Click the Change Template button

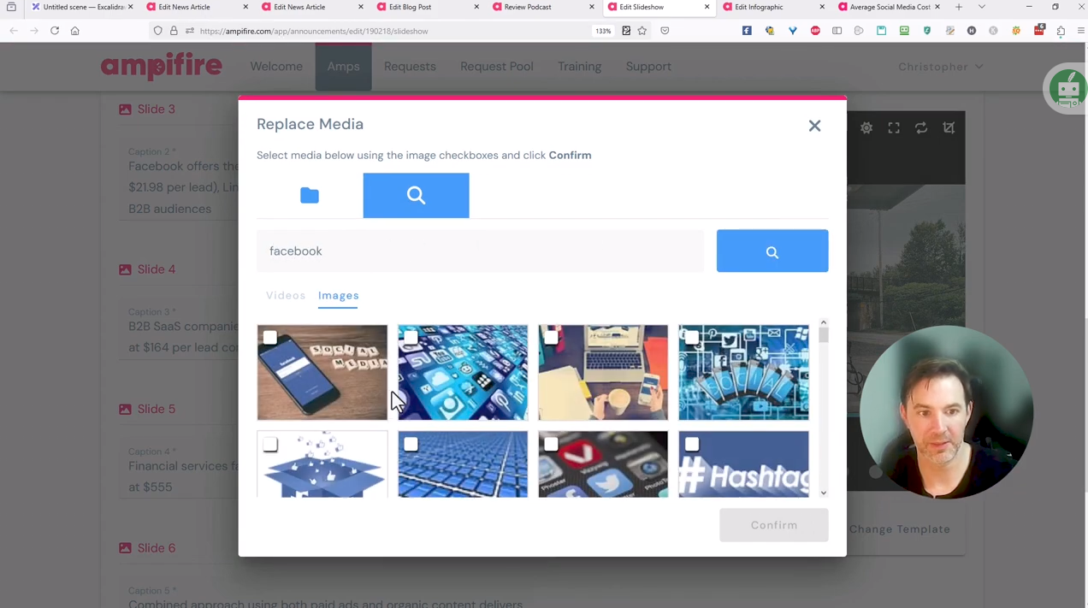tap(900, 529)
